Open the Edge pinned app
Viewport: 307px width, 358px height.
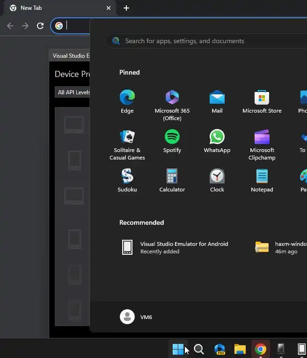127,101
